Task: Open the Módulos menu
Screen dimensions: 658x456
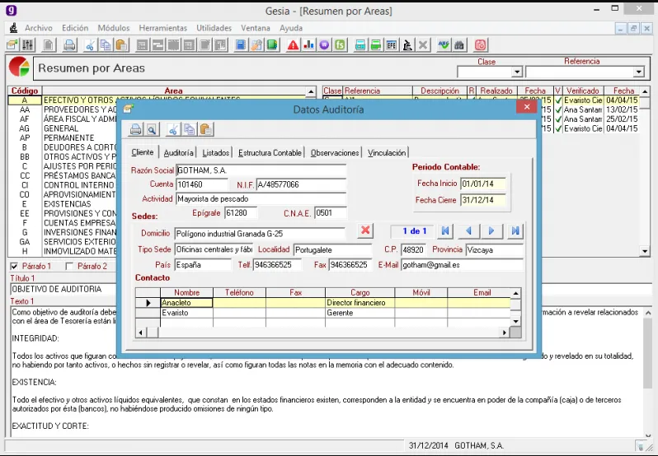Action: click(x=114, y=28)
